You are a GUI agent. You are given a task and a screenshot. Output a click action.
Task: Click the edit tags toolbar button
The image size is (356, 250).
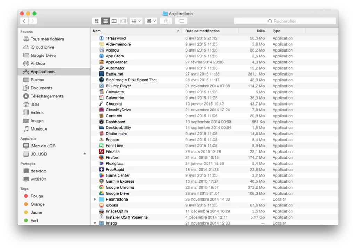point(181,21)
